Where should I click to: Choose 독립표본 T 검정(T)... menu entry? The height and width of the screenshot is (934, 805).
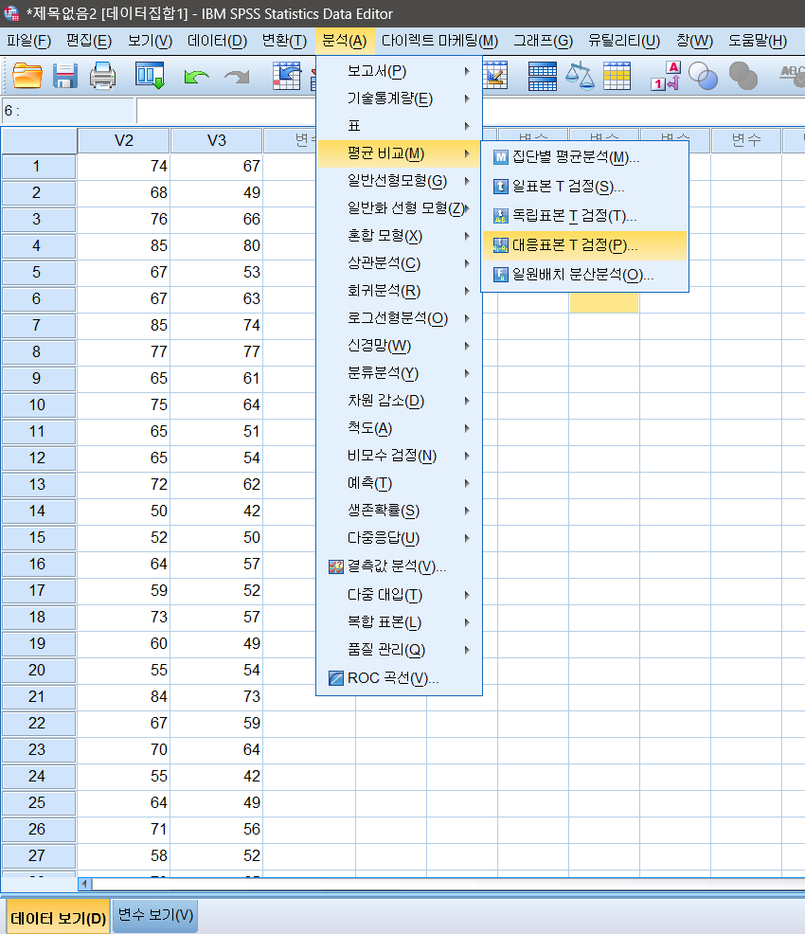[584, 216]
